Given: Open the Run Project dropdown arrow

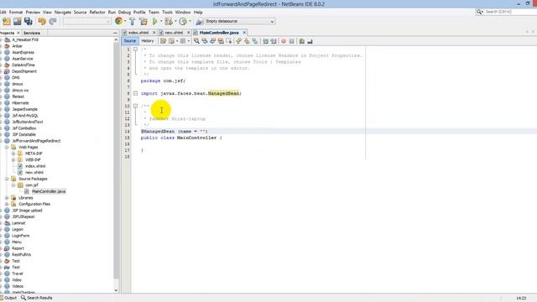Looking at the screenshot, I should click(x=161, y=21).
